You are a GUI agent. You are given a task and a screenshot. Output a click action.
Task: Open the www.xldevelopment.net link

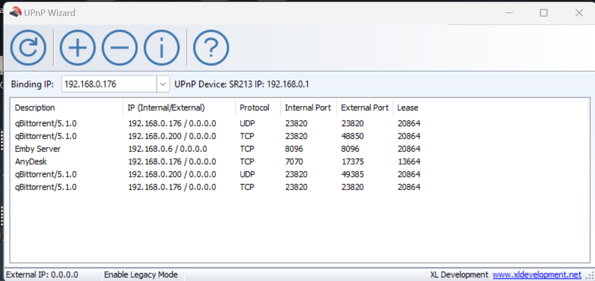coord(537,275)
